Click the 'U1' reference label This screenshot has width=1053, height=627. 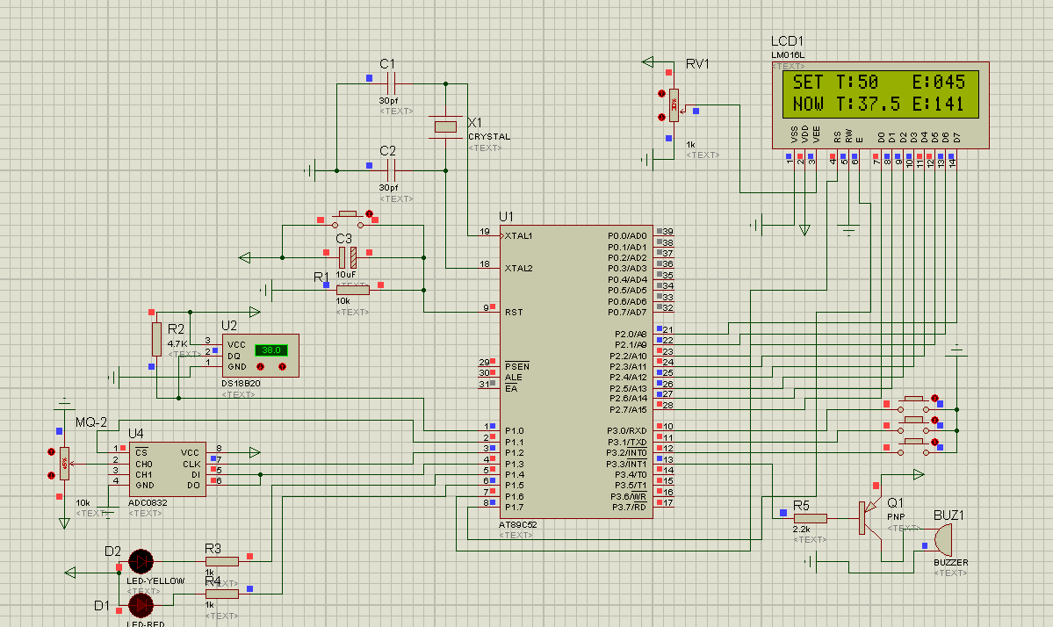click(506, 216)
